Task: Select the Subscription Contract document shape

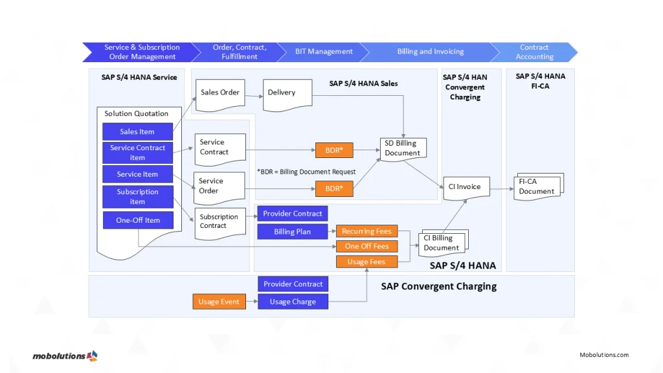Action: [220, 223]
